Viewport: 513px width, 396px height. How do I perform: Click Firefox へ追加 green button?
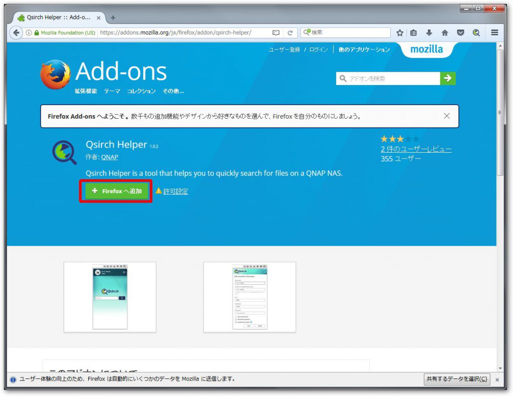[116, 191]
